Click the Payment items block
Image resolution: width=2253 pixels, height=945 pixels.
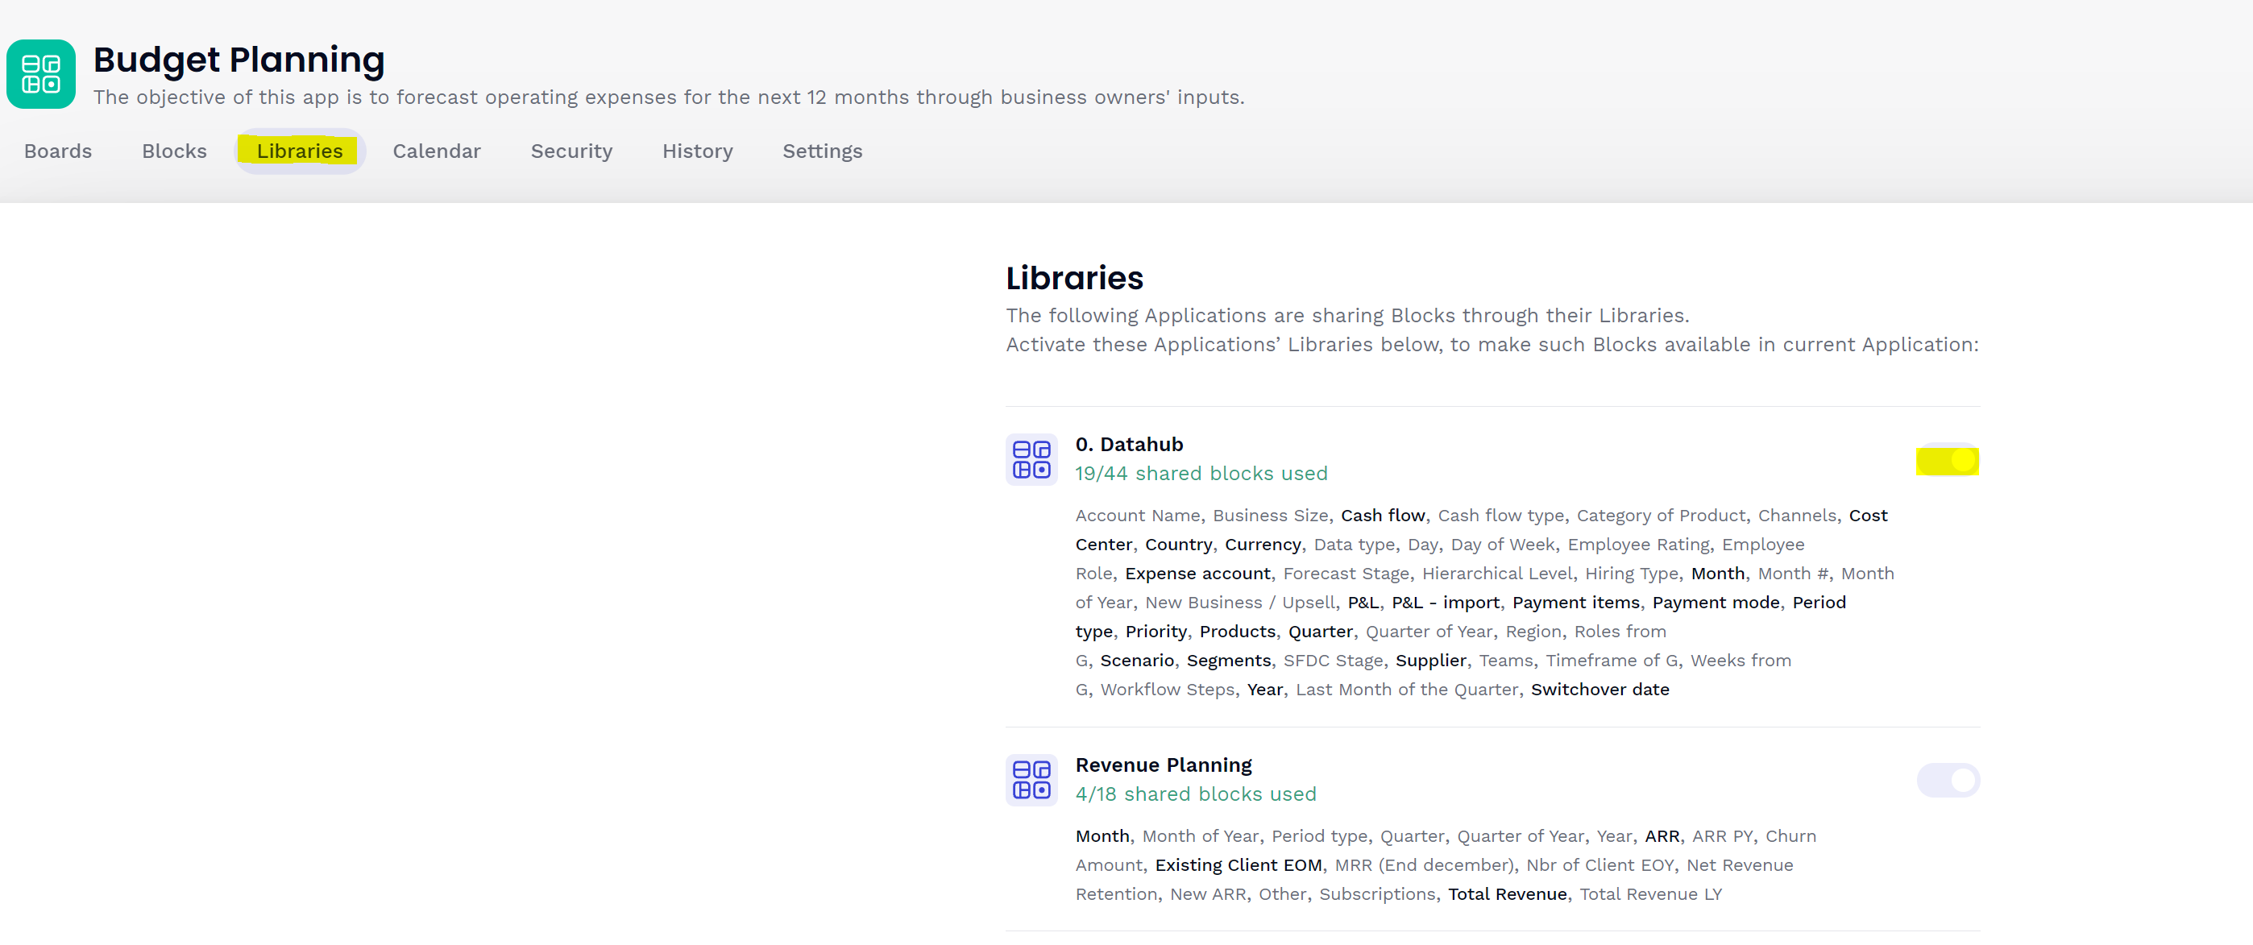1575,603
